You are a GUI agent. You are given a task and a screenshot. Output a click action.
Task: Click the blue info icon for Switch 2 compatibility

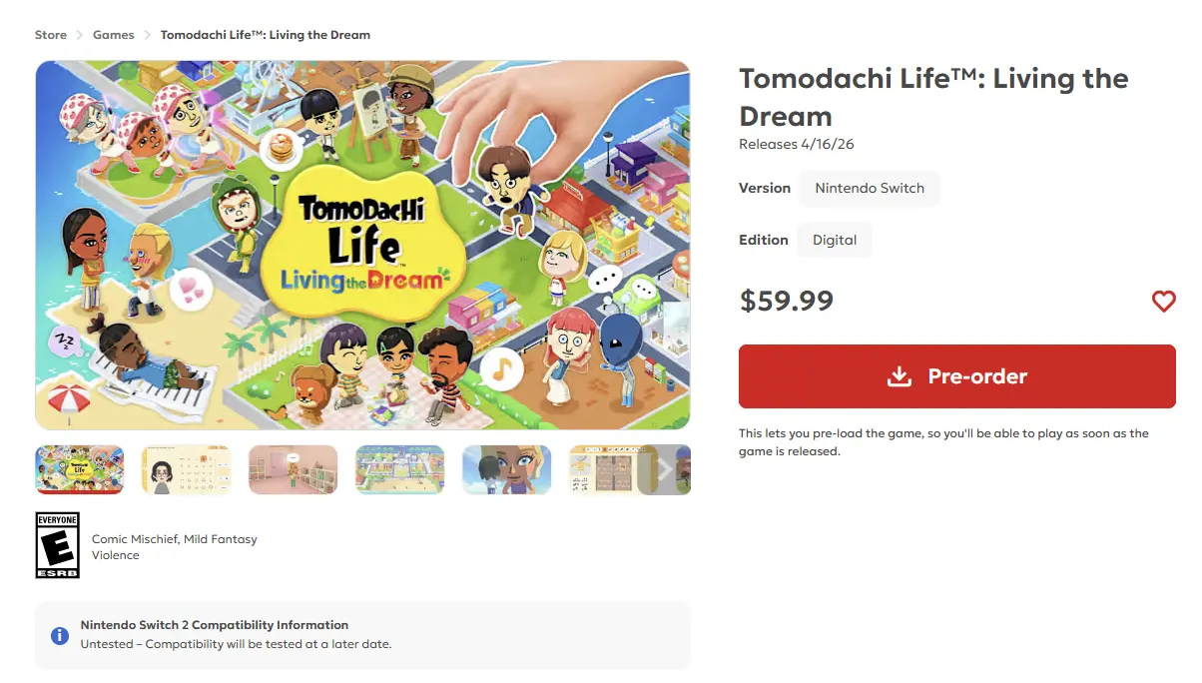click(x=58, y=635)
